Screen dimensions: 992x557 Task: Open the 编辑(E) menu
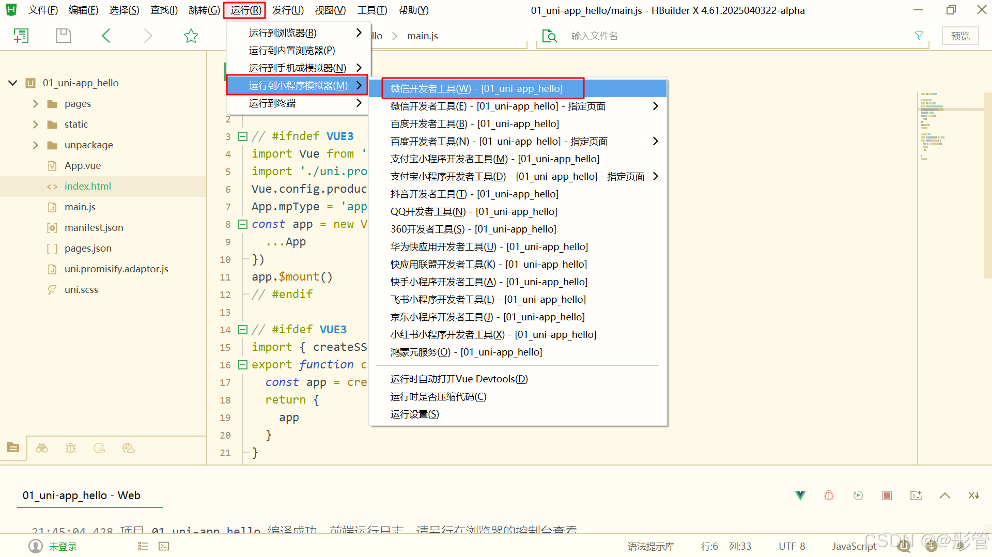point(83,10)
